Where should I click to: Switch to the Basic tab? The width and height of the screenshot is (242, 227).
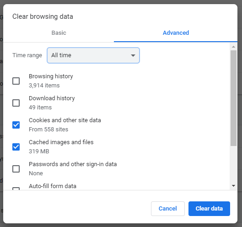click(x=59, y=33)
